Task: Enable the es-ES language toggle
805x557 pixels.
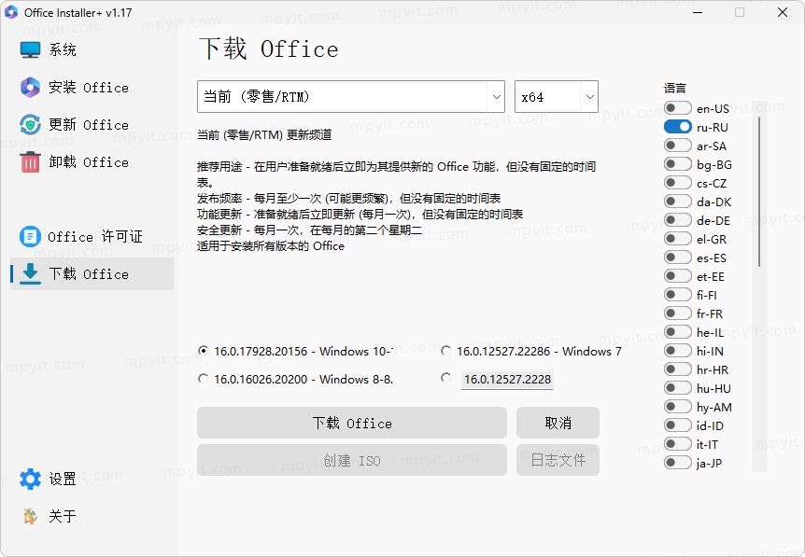Action: click(x=678, y=258)
